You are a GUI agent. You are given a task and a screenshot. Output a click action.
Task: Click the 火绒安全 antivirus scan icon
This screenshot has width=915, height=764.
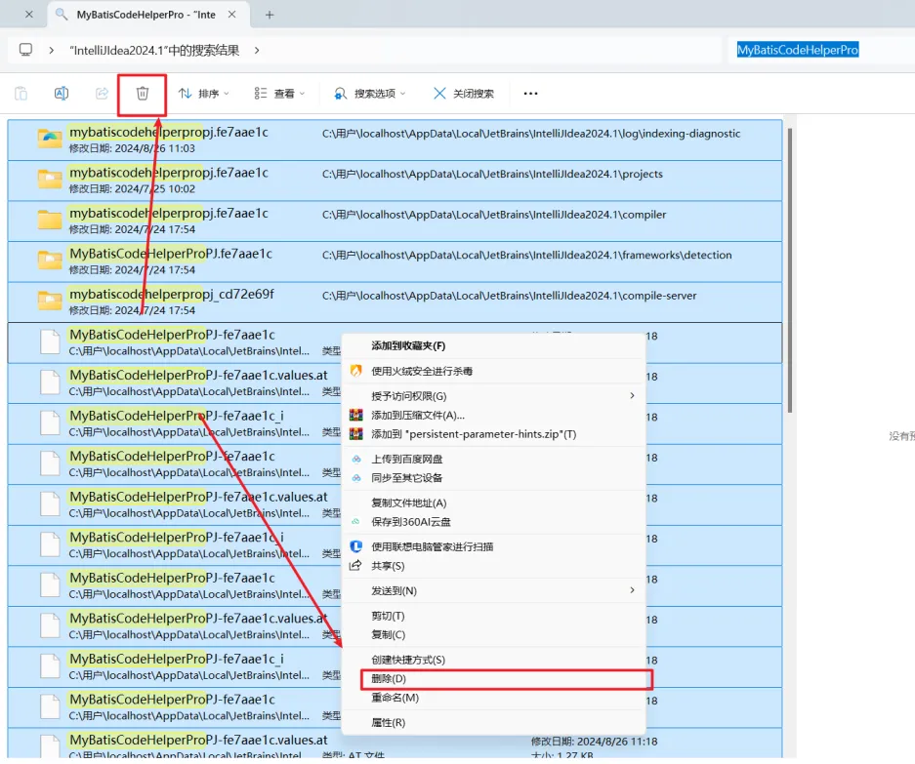tap(356, 371)
